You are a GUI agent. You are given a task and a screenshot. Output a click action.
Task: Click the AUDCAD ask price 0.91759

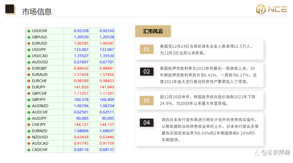pyautogui.click(x=107, y=143)
